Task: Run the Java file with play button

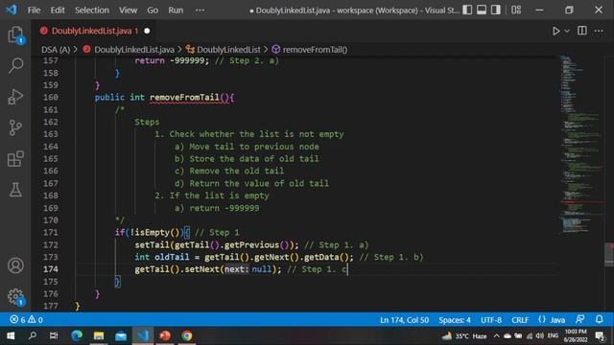Action: click(555, 31)
